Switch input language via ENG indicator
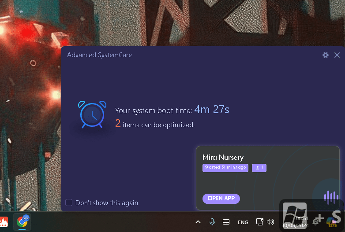Viewport: 345px width, 232px height. coord(243,222)
